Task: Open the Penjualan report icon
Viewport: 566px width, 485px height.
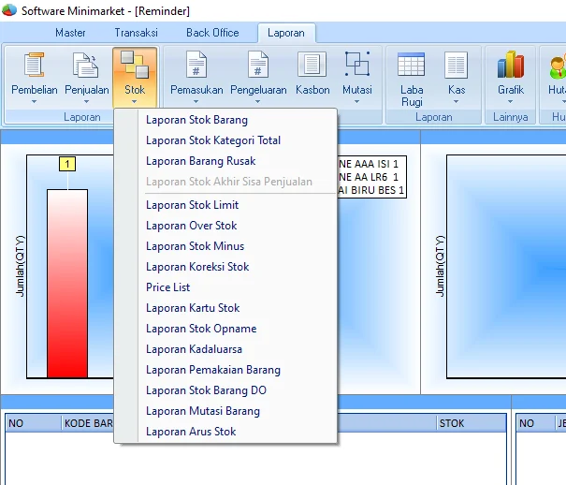Action: click(x=86, y=65)
